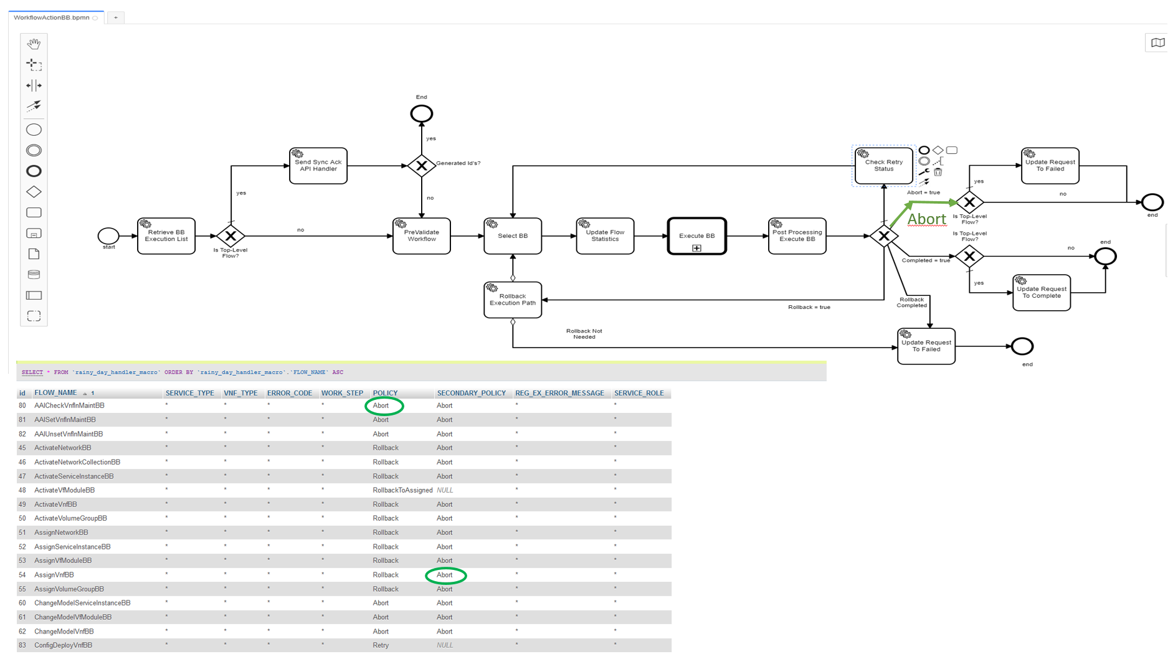The image size is (1168, 664).
Task: Choose the data store reference in palette
Action: pos(34,274)
